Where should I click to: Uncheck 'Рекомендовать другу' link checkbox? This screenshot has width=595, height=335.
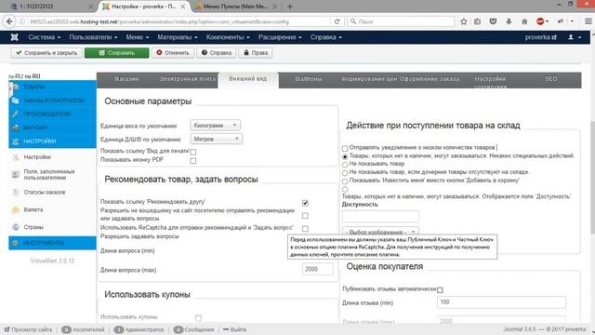(x=305, y=203)
